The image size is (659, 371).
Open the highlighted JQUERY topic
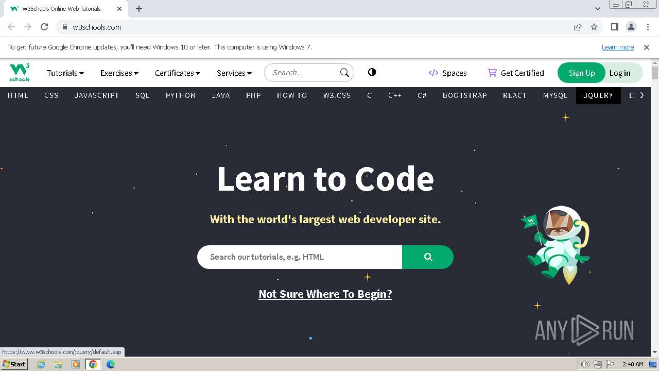pos(598,95)
